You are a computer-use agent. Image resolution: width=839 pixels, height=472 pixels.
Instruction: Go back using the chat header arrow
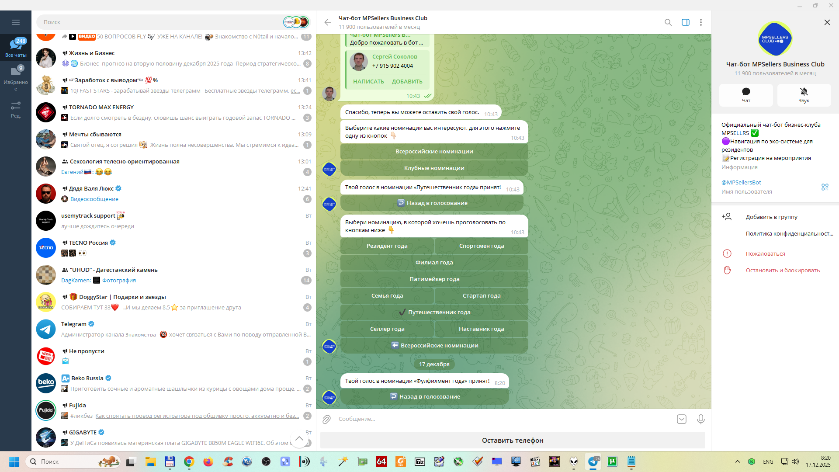coord(328,22)
